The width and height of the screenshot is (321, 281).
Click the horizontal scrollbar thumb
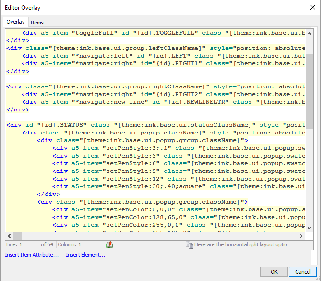click(x=18, y=236)
